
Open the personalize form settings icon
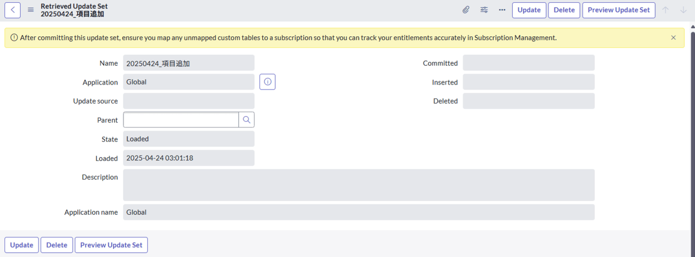484,10
